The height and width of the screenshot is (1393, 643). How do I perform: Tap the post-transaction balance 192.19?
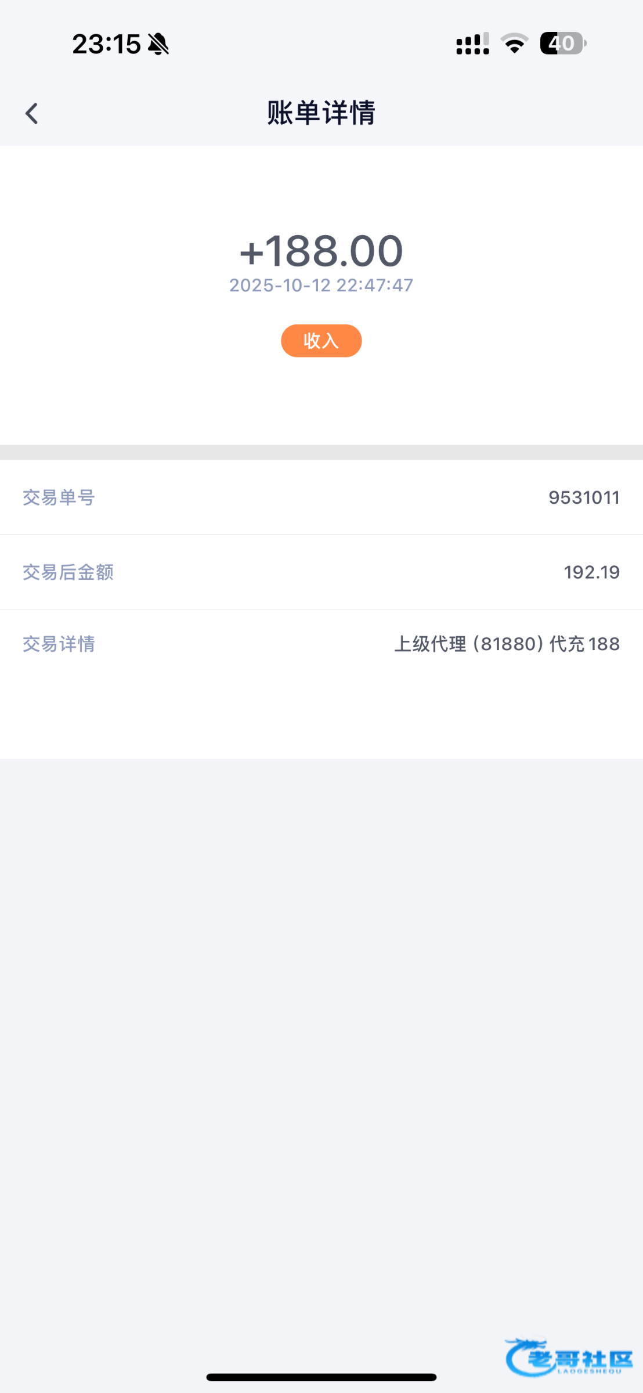[x=591, y=572]
